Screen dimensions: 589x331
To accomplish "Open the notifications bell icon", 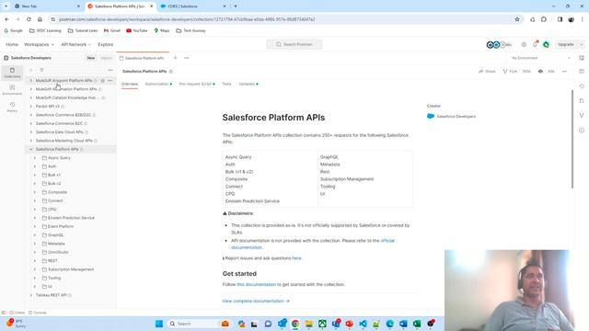I will (535, 45).
